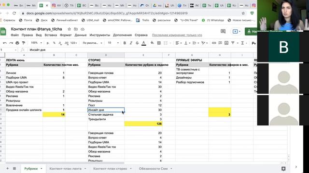
Task: Open the all sheets list
Action: tap(14, 169)
